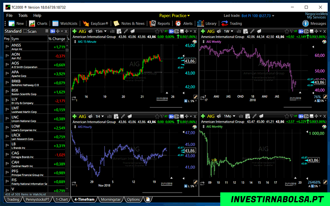Toggle favorite star on 15m chart
The height and width of the screenshot is (206, 330).
click(x=157, y=31)
